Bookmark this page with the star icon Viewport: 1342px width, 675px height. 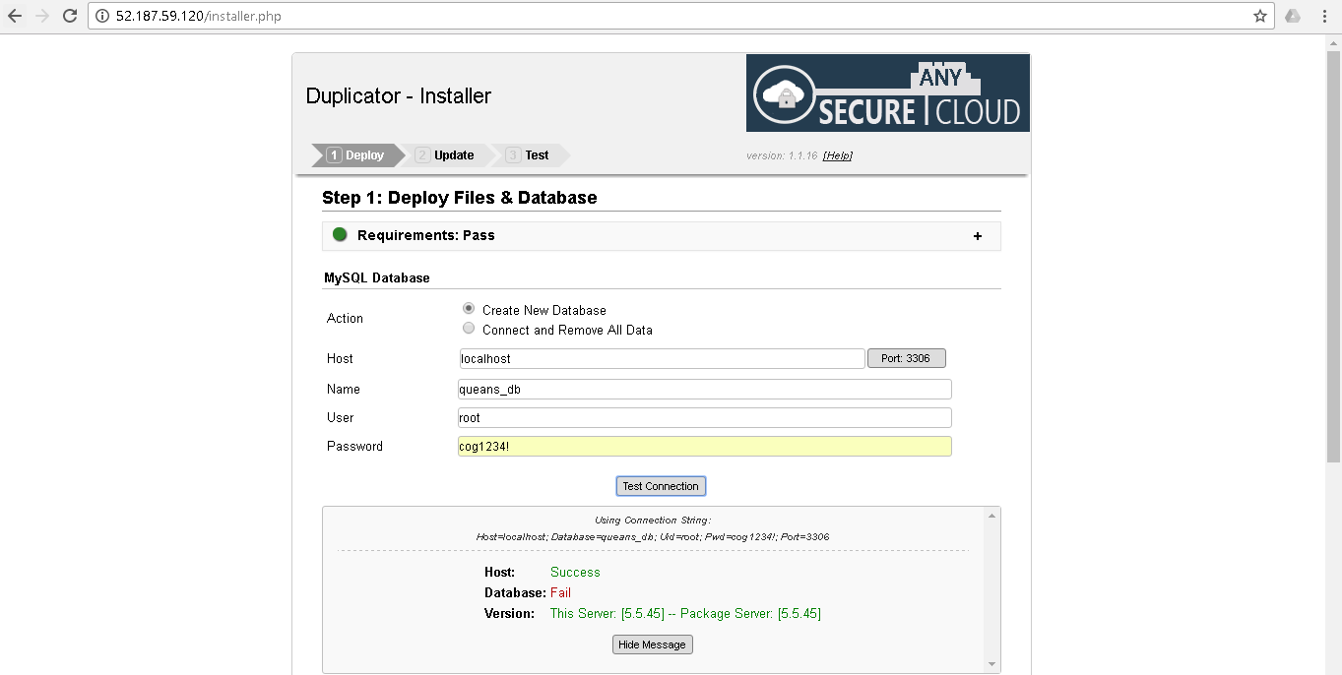click(x=1259, y=16)
